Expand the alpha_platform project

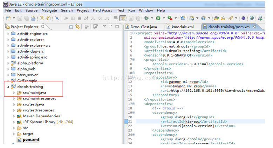coord(8,63)
